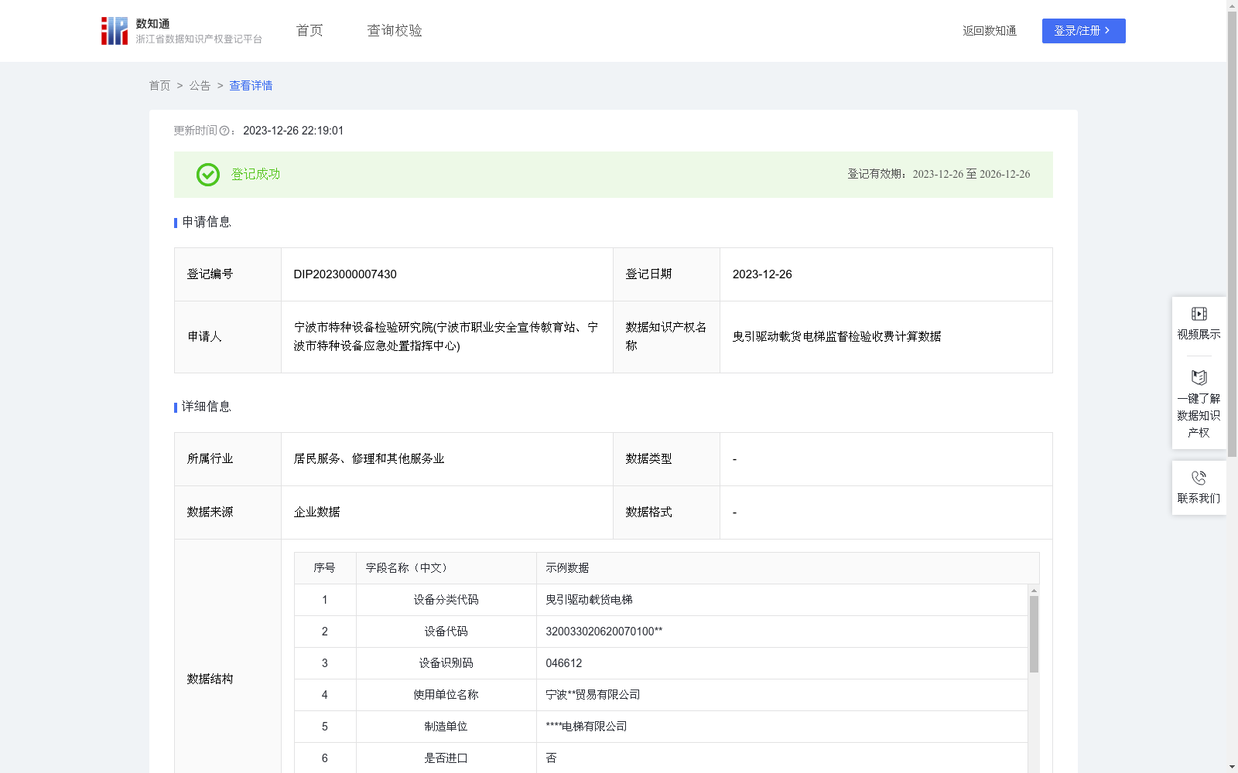
Task: Click sample value 320033020620070100**
Action: [x=604, y=632]
